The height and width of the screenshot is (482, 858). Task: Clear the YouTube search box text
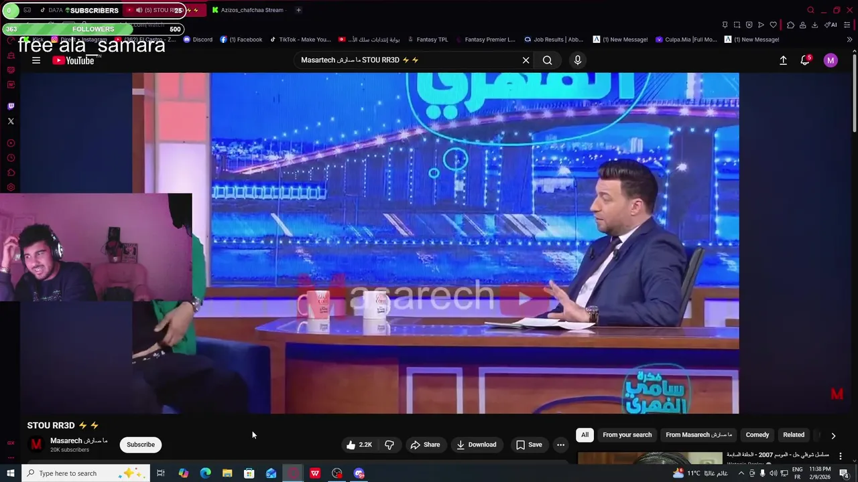[x=526, y=60]
